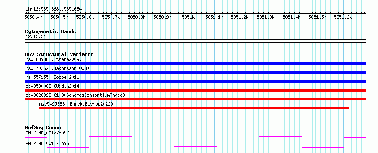Click the magenta line for ANO2|NM_001278596
Viewport: 378px width, 153px height.
pos(195,147)
